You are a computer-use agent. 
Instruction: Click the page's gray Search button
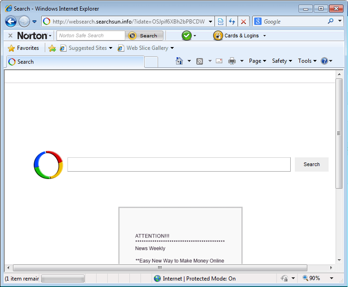(x=311, y=164)
